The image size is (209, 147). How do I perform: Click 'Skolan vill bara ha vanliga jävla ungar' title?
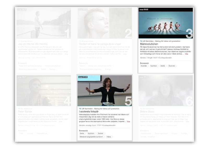coord(100,44)
